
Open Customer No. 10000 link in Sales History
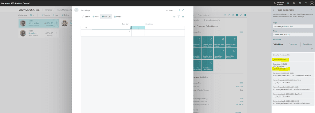(x=241, y=32)
